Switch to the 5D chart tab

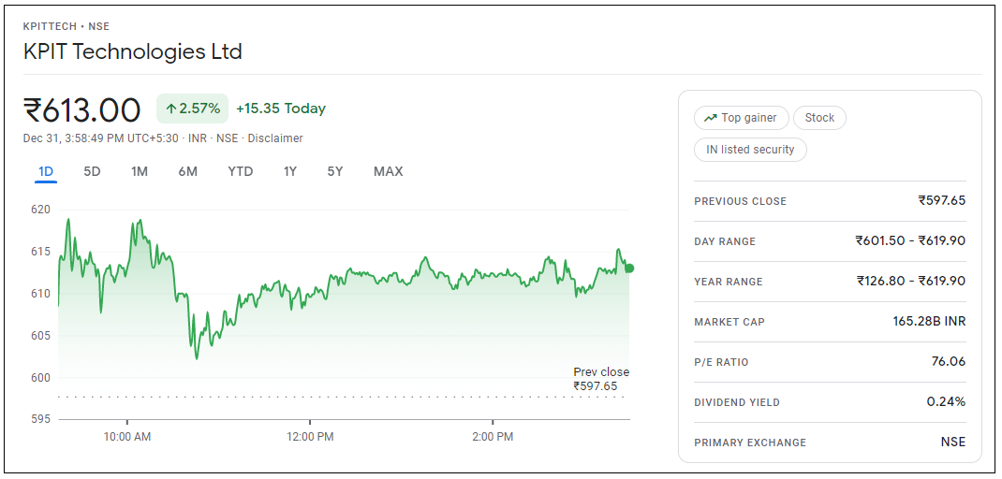pyautogui.click(x=92, y=171)
